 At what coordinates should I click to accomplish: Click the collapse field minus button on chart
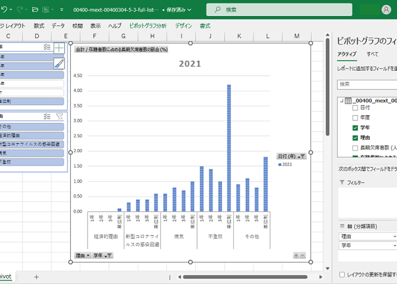pos(302,255)
